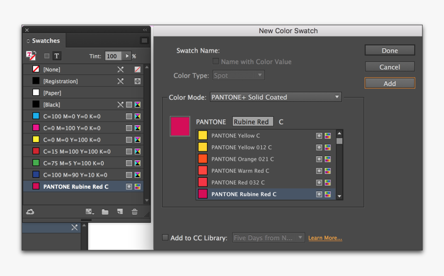Click the spot icon beside PANTONE Orange 021 C

(x=319, y=159)
